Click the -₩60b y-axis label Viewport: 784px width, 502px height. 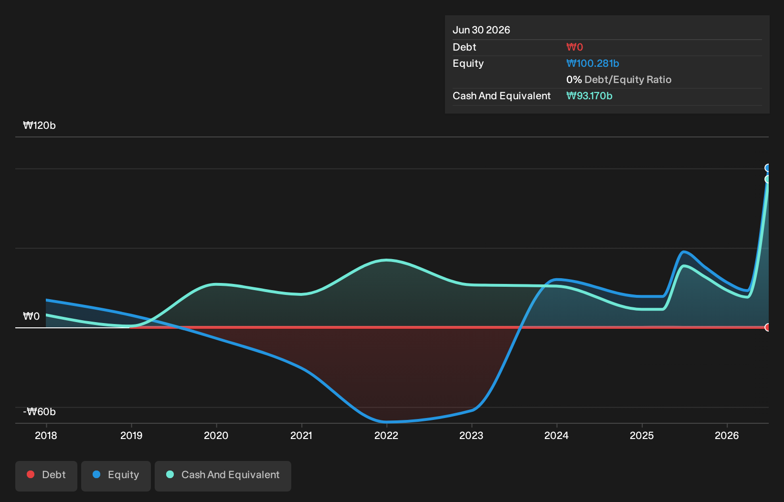39,412
